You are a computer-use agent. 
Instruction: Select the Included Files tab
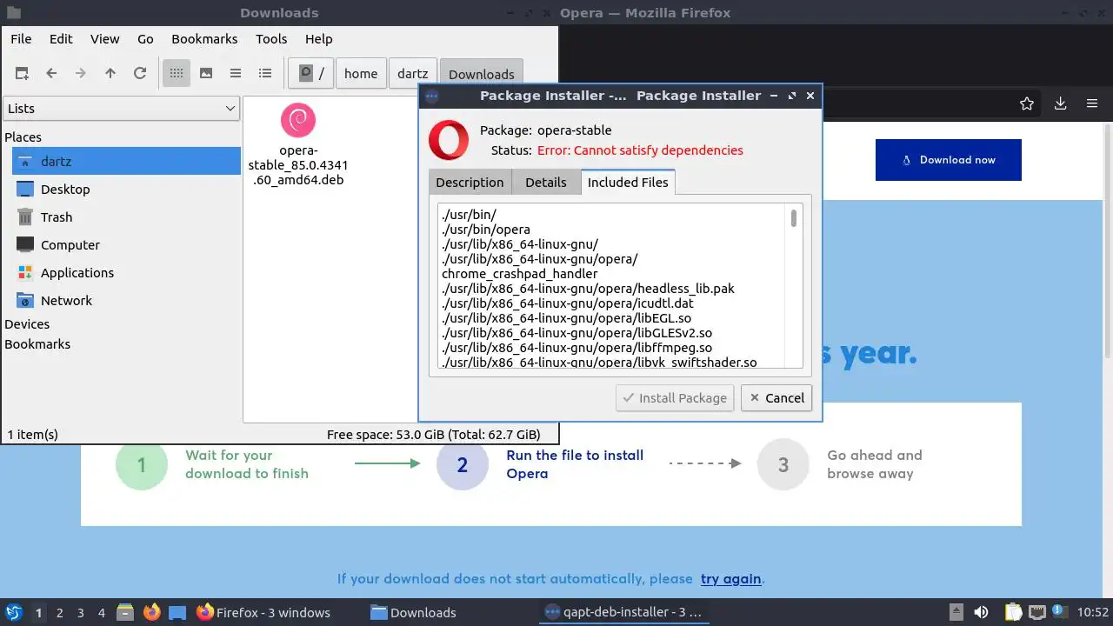tap(628, 182)
